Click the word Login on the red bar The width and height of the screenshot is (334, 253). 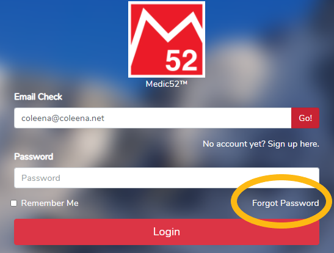(167, 232)
